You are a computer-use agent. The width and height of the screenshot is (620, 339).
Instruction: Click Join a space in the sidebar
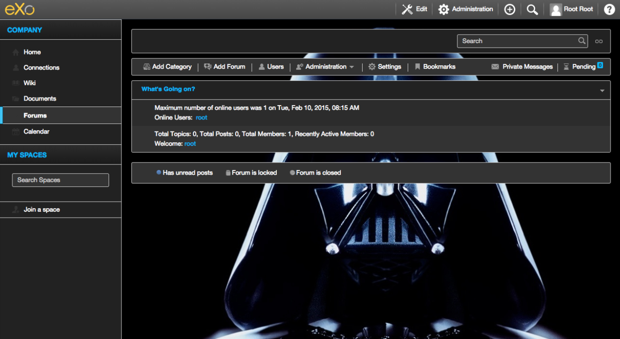point(41,209)
